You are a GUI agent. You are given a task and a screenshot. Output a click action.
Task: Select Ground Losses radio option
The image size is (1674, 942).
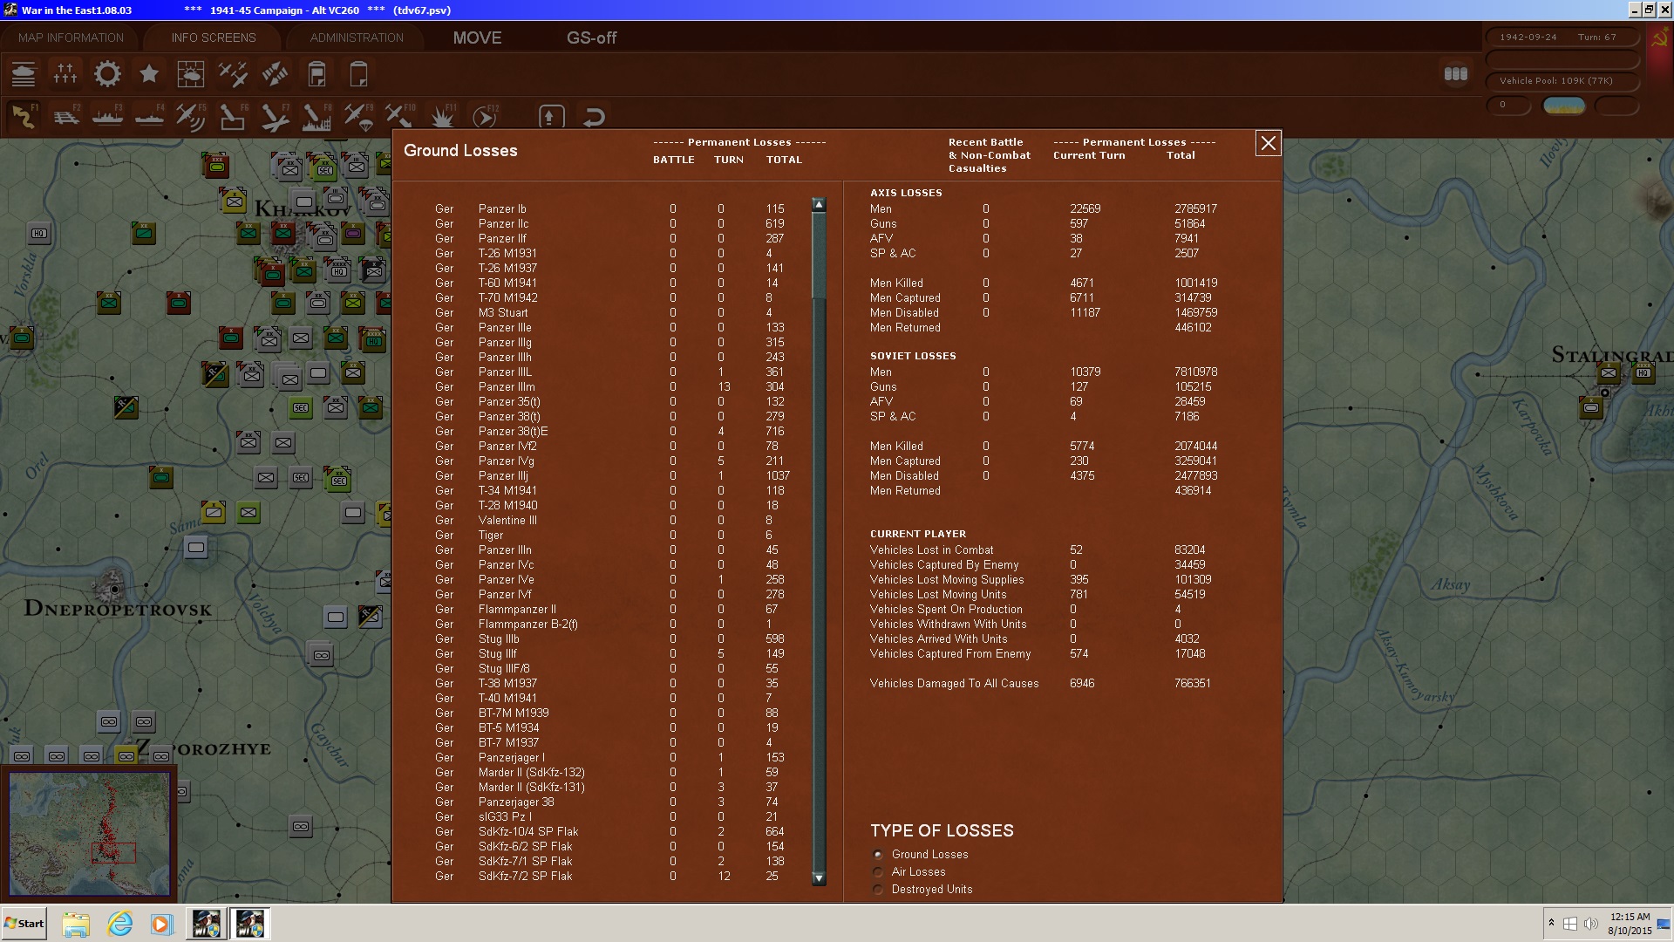(878, 855)
